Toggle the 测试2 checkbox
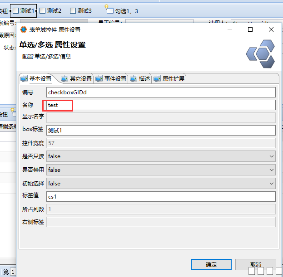Image resolution: width=283 pixels, height=277 pixels. point(42,10)
